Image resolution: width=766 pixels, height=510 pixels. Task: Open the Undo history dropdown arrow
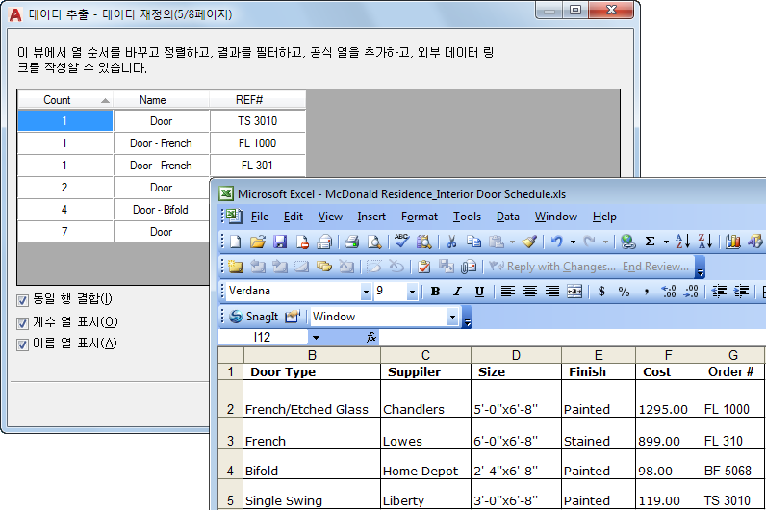[x=573, y=242]
